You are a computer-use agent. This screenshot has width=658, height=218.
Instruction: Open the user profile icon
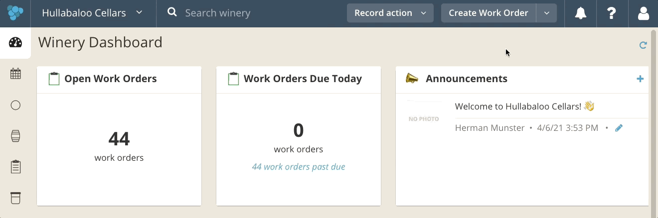pos(644,13)
